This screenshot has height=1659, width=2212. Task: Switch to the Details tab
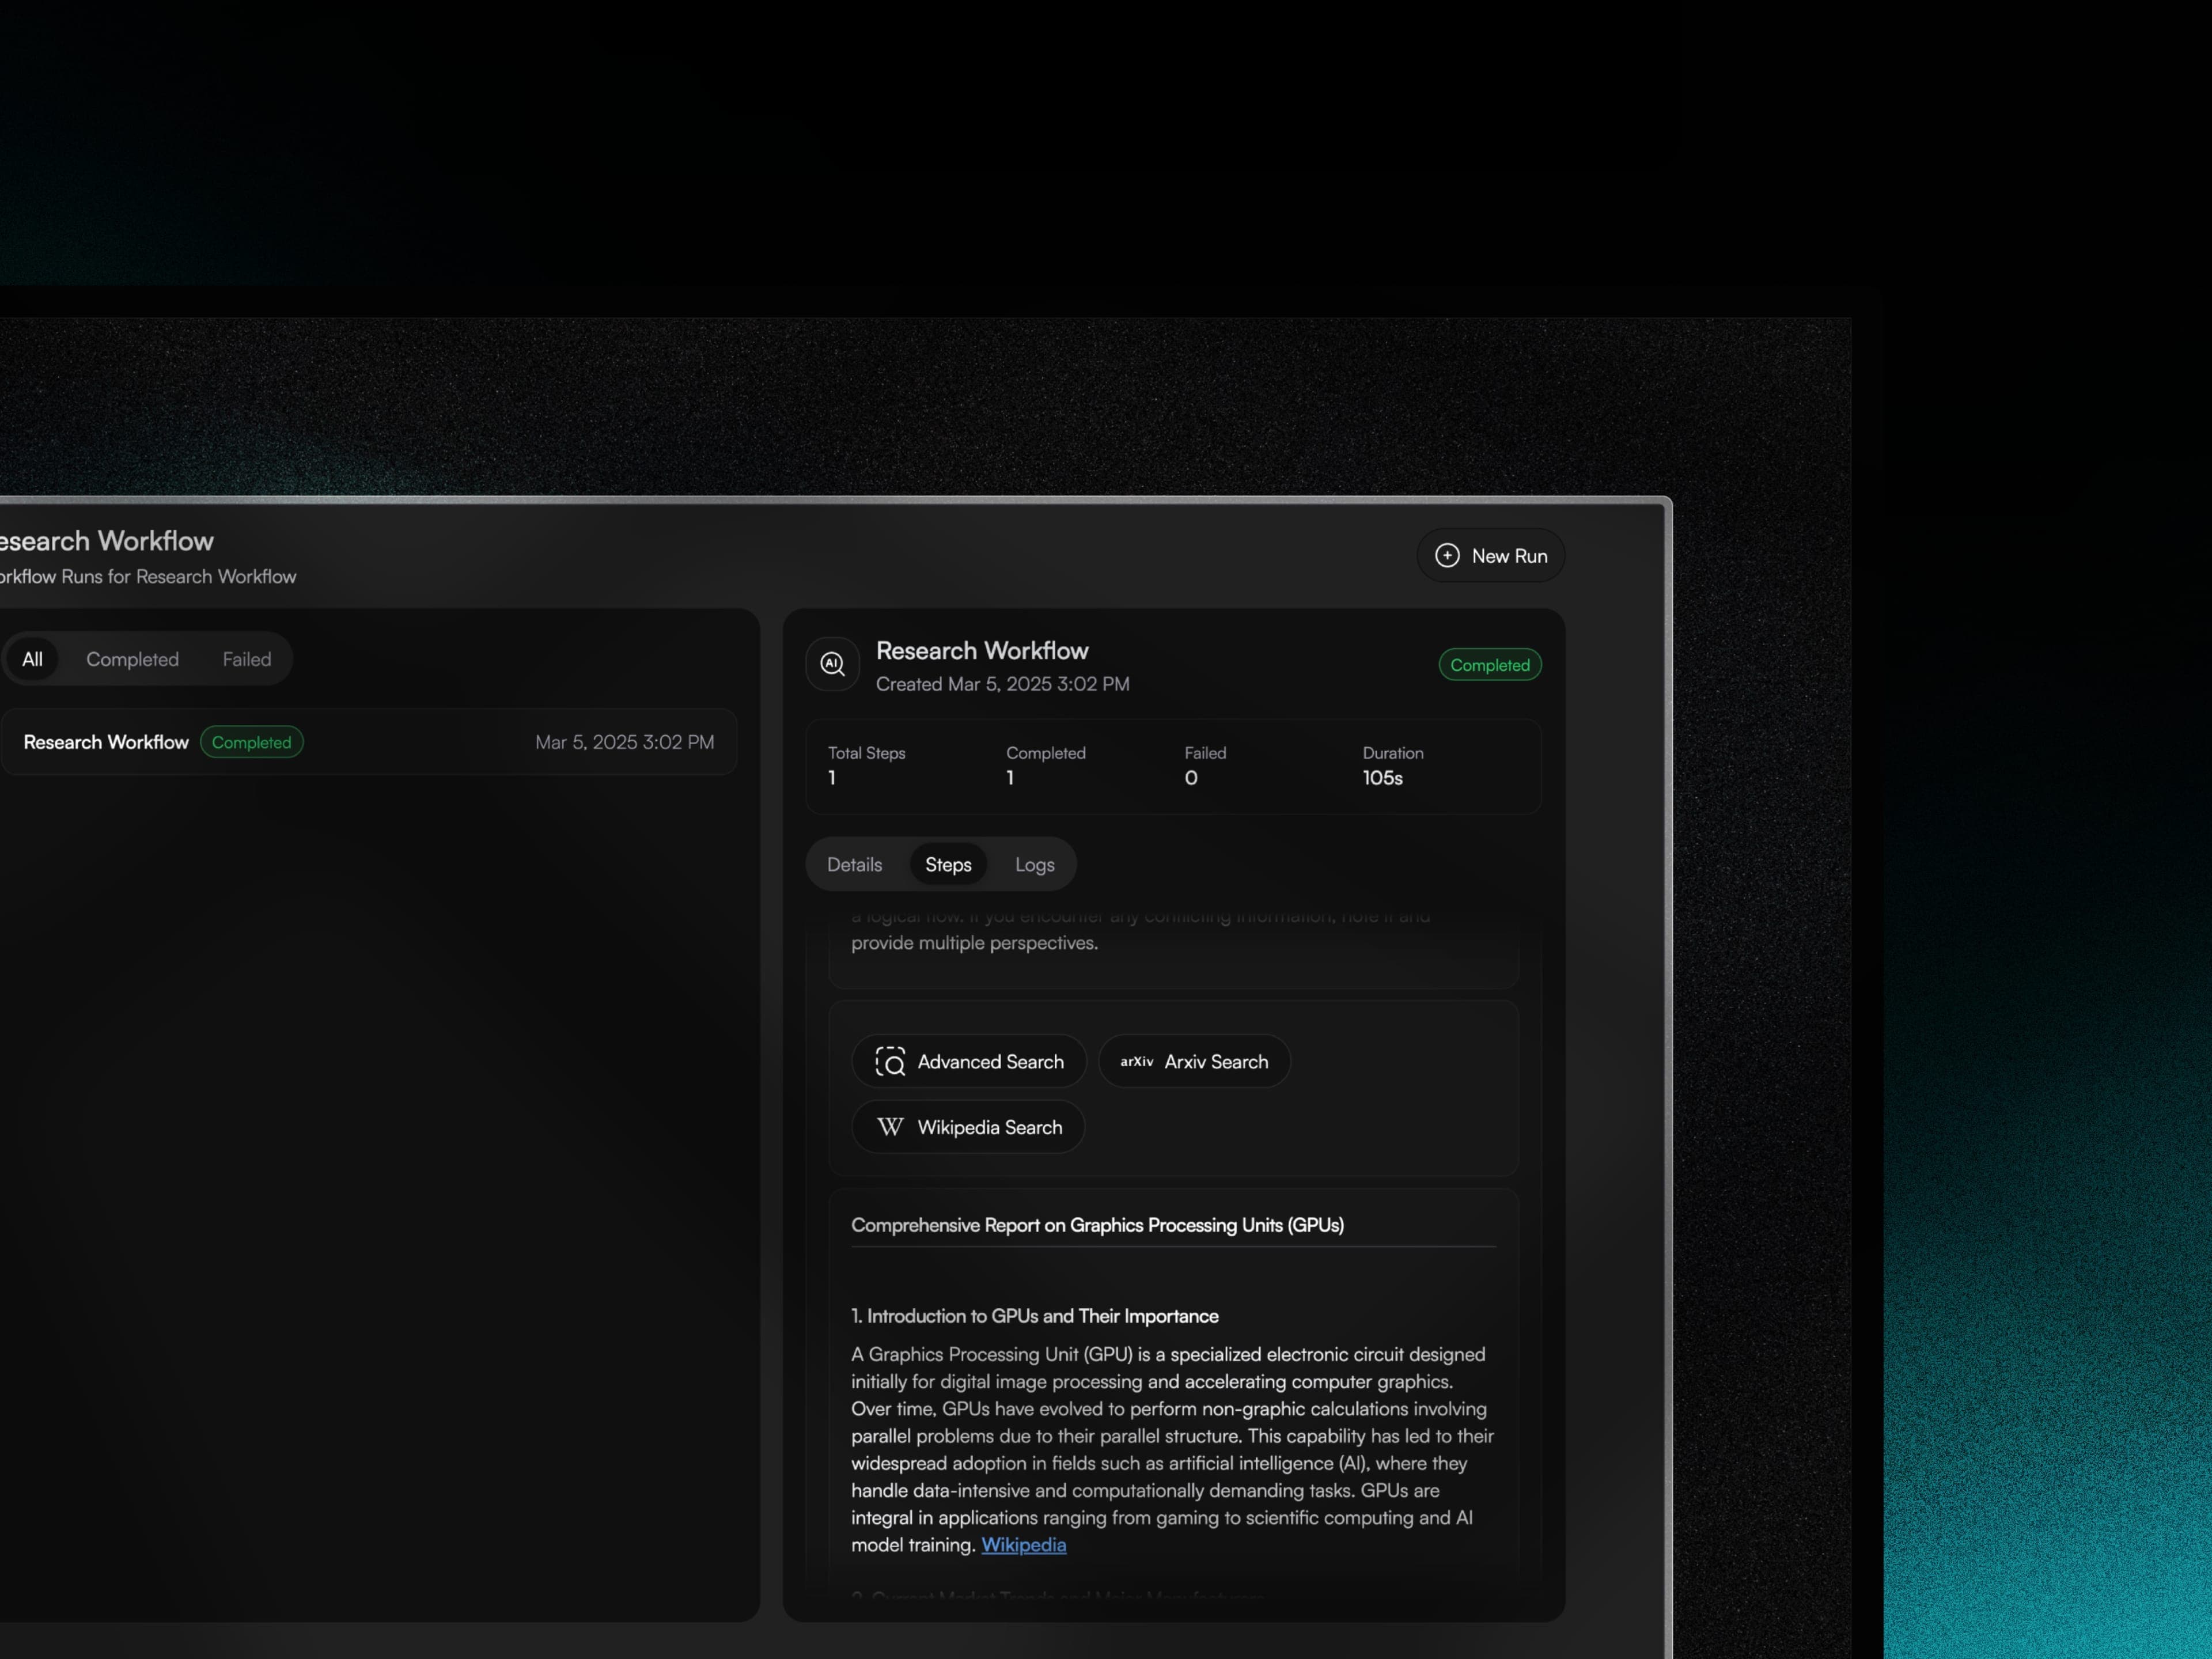[855, 865]
